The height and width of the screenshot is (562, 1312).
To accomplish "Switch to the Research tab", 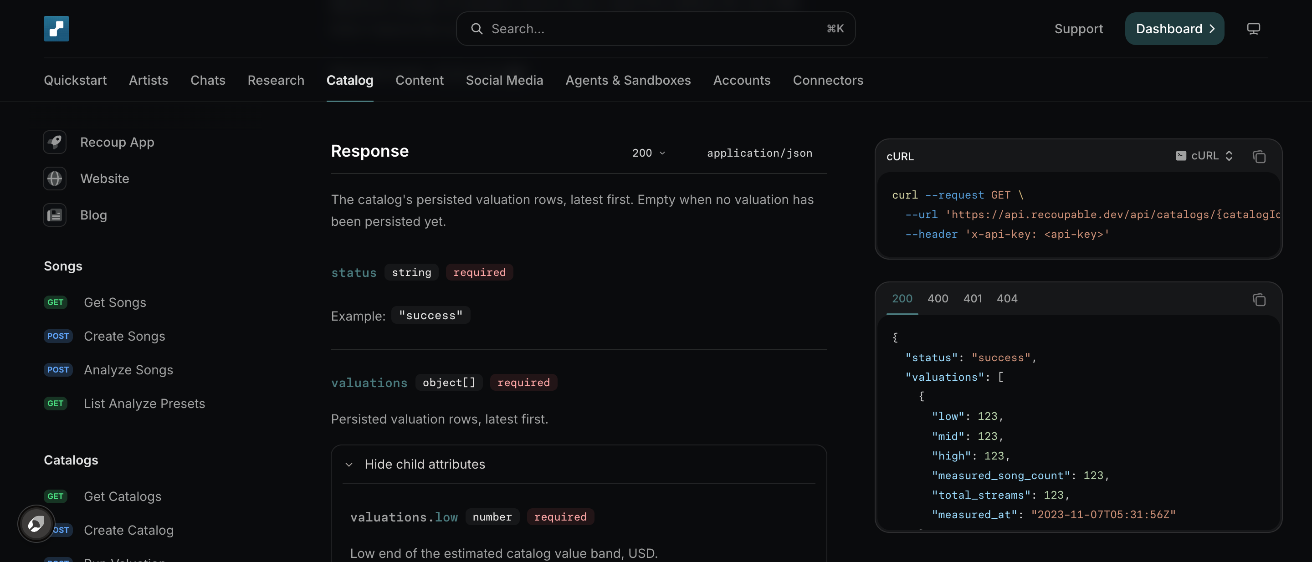I will coord(276,80).
